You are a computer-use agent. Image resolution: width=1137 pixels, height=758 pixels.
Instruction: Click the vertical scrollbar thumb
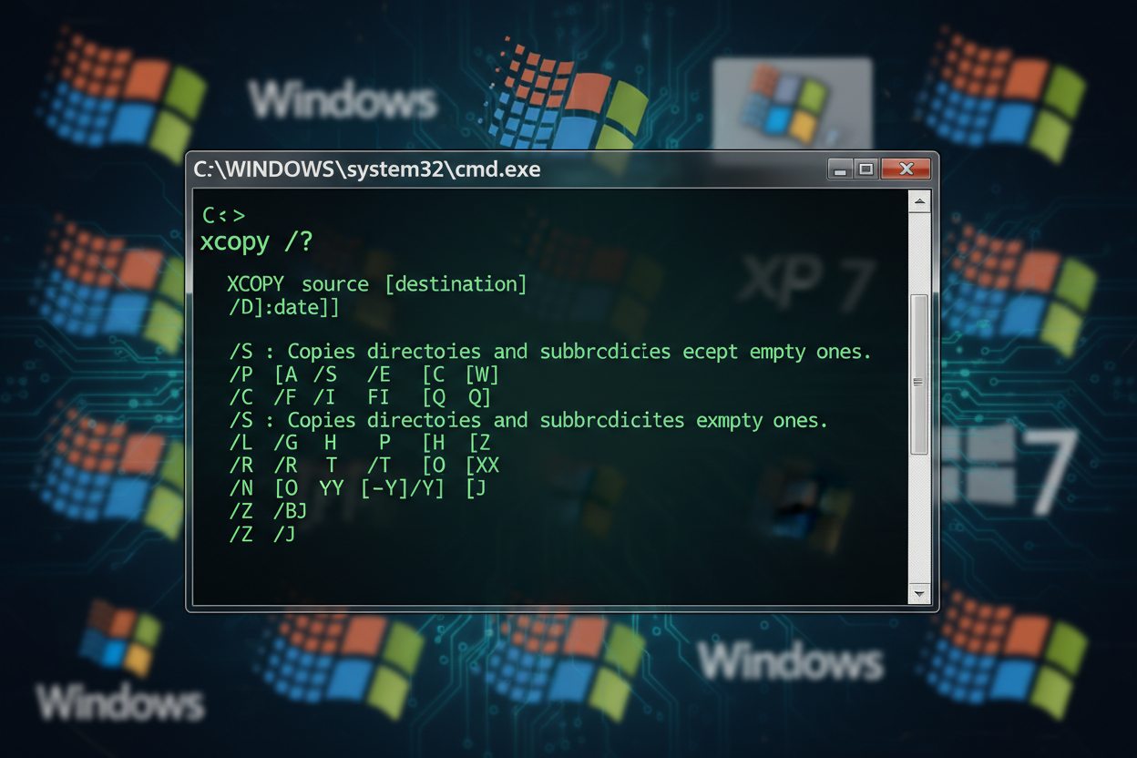click(919, 375)
